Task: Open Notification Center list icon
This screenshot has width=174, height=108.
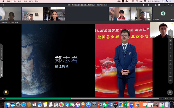Action: [170, 1]
